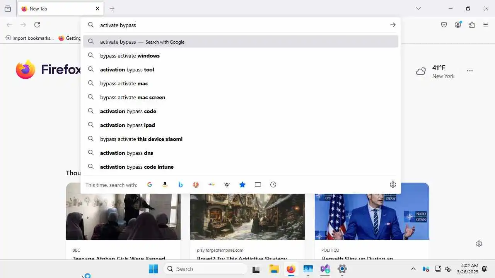Open new tab personalize gear icon

point(479,244)
